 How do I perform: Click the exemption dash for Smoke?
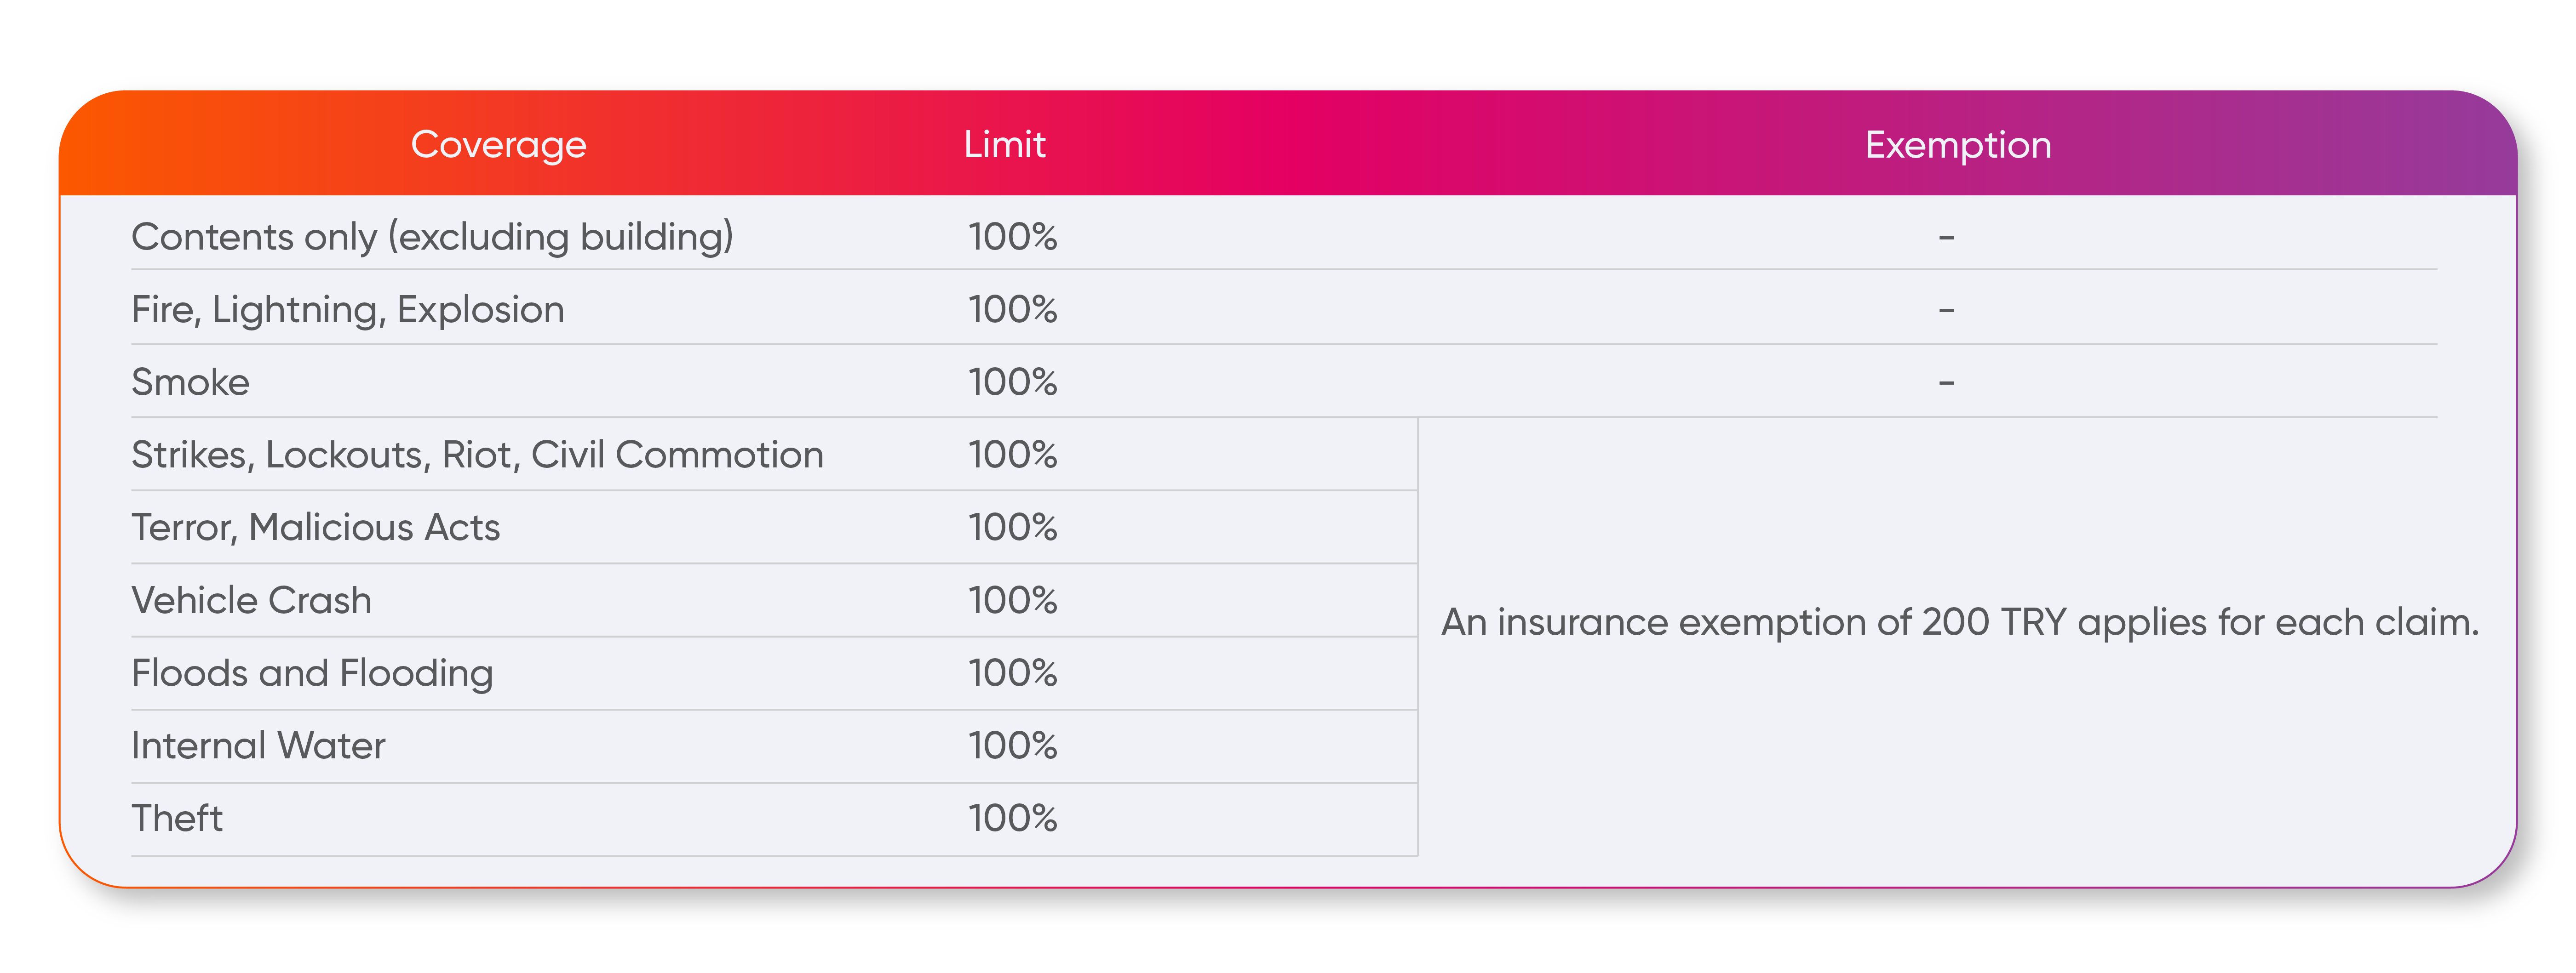coord(1946,382)
